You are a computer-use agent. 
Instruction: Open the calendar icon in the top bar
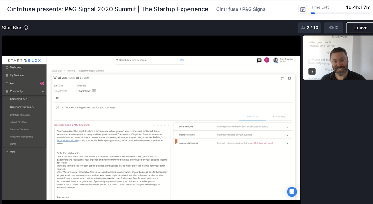[302, 9]
